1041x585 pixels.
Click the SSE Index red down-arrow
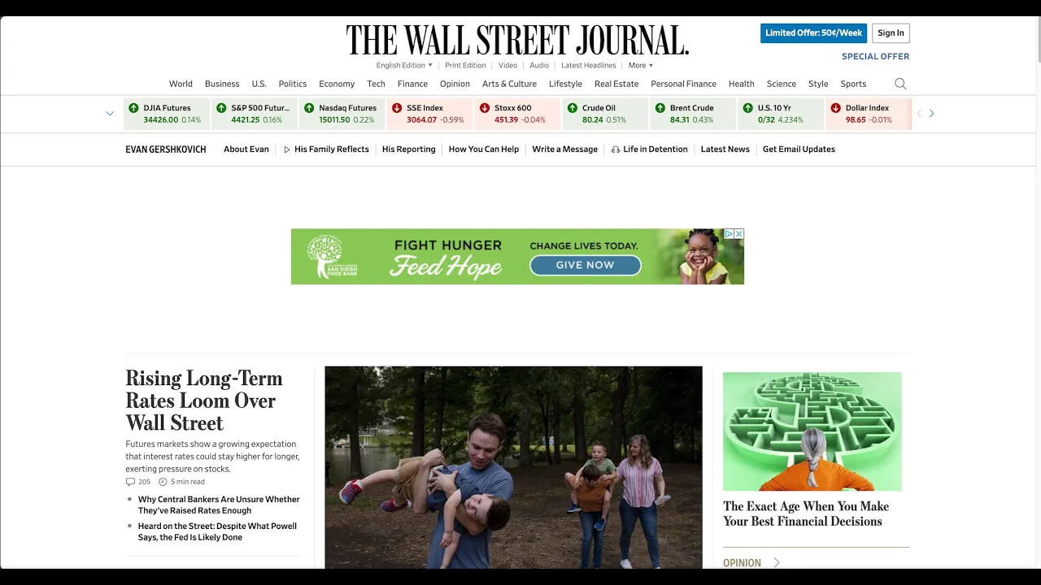click(397, 108)
